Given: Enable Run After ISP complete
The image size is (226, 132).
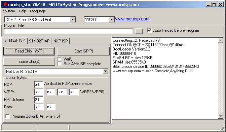Looking at the screenshot, I should 60,64.
